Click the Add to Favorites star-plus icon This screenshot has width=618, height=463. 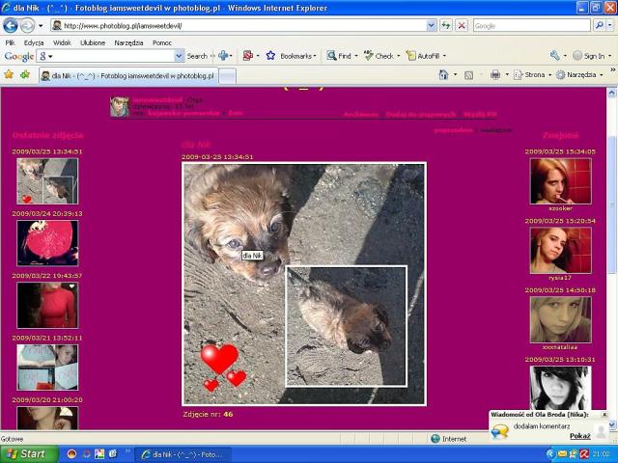[x=25, y=74]
